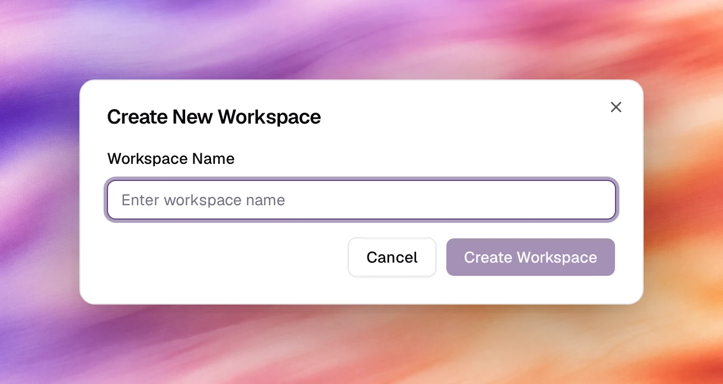Click the Cancel button
Viewport: 723px width, 384px height.
(392, 257)
